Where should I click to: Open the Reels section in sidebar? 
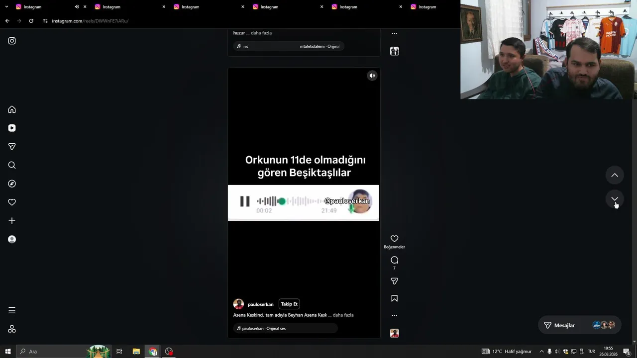12,128
